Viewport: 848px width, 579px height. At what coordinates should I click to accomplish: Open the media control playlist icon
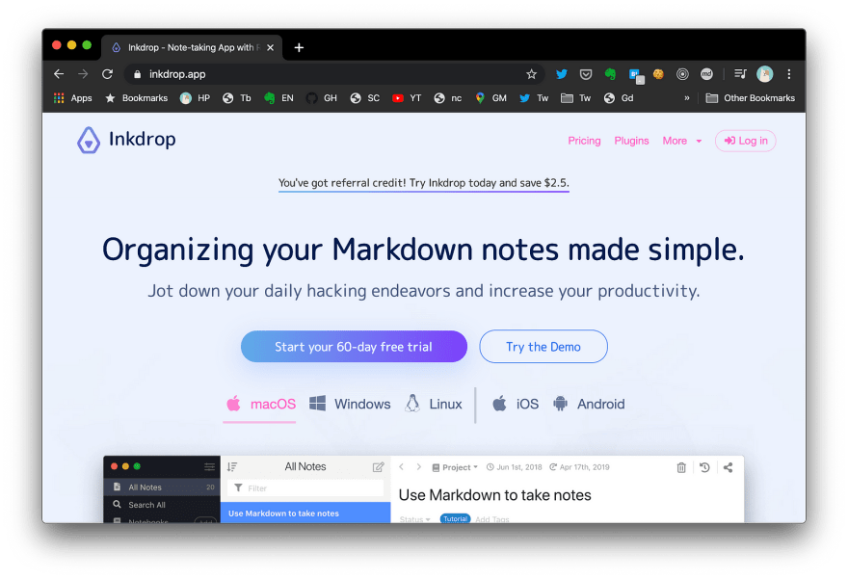(x=740, y=74)
